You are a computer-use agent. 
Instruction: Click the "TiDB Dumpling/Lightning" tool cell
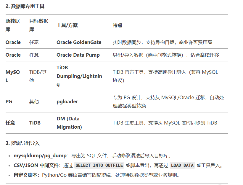tap(79, 76)
